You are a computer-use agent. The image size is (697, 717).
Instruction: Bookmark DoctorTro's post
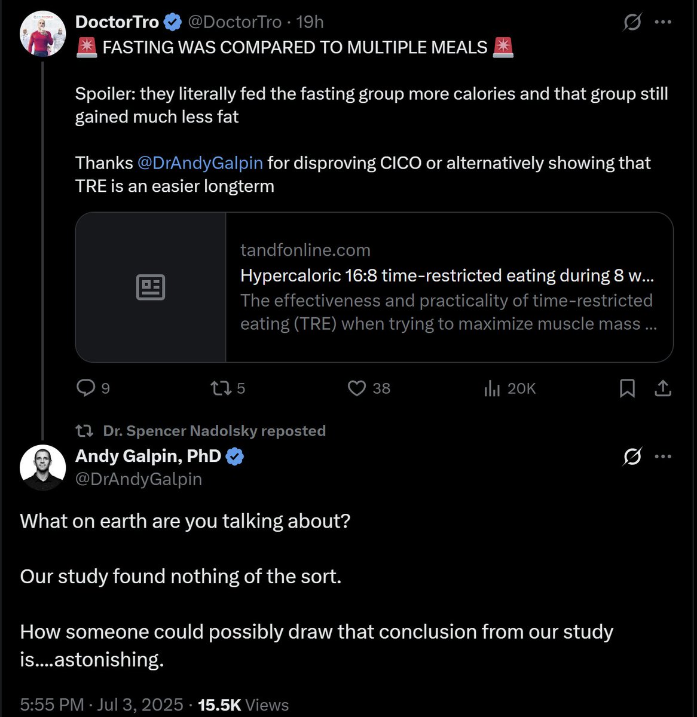point(627,388)
